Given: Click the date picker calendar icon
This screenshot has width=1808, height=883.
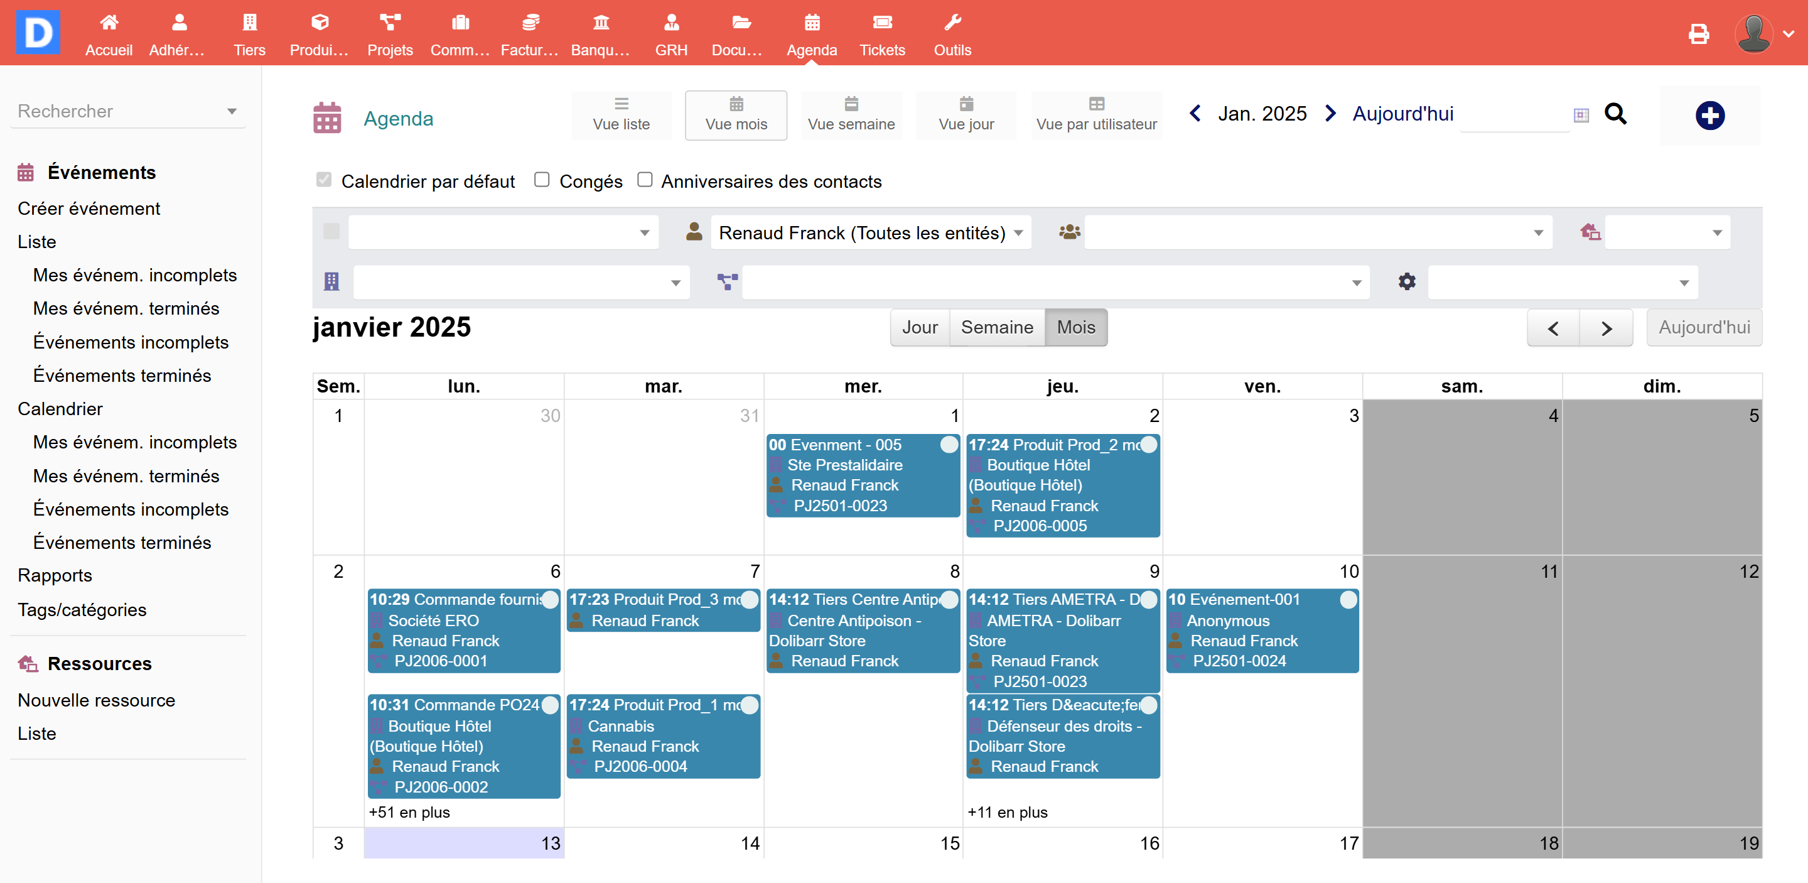Looking at the screenshot, I should (1581, 115).
